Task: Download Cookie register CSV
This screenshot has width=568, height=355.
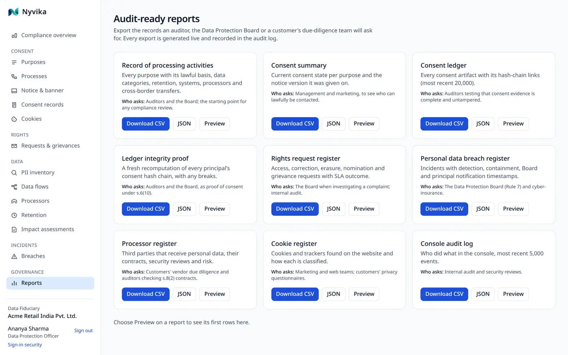Action: tap(295, 294)
